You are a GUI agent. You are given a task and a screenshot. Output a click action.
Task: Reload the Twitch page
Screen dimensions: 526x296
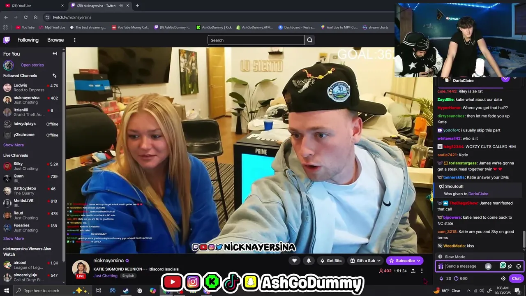(25, 17)
